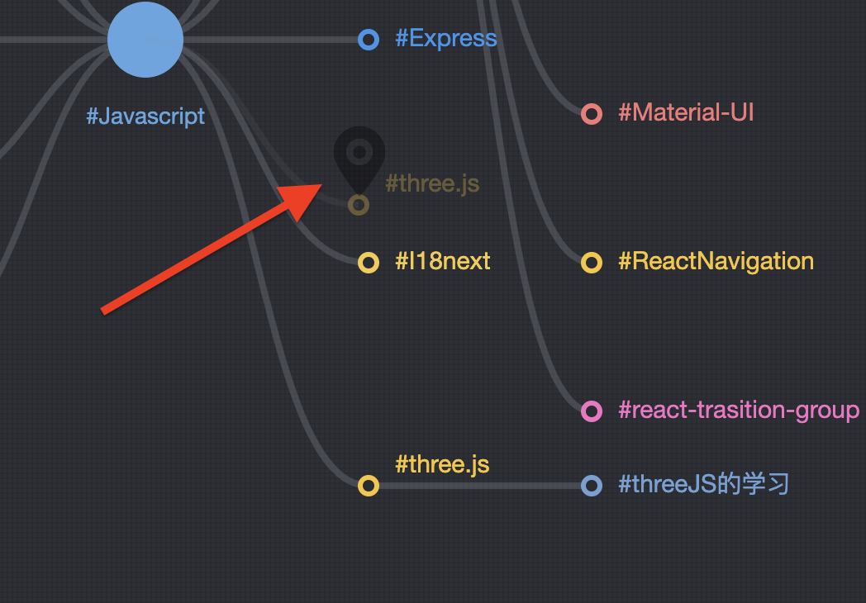The width and height of the screenshot is (866, 603).
Task: Select the #react-trasition-group tag label
Action: click(739, 411)
